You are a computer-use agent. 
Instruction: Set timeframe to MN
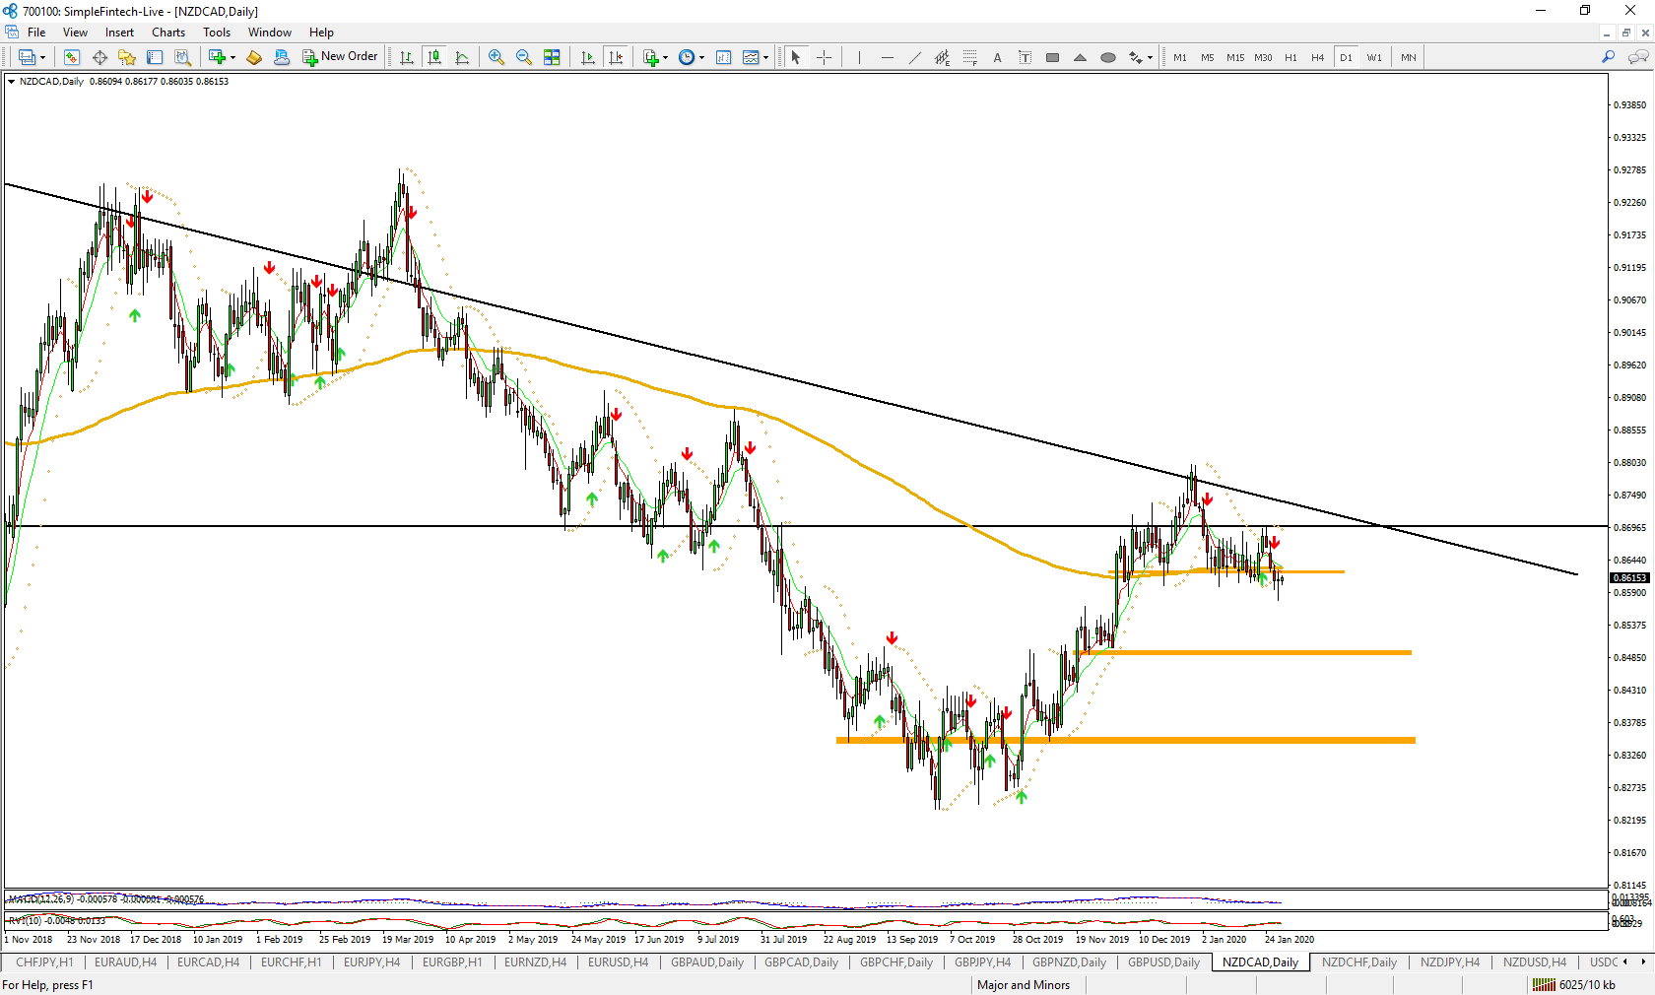click(1409, 57)
